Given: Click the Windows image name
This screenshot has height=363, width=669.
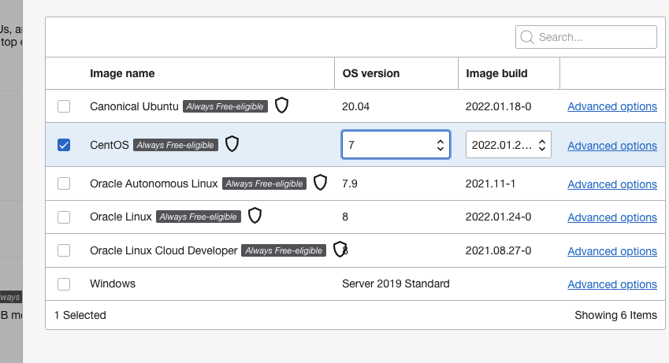Looking at the screenshot, I should 113,283.
